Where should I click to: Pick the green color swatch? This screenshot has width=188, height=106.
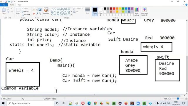[123, 9]
